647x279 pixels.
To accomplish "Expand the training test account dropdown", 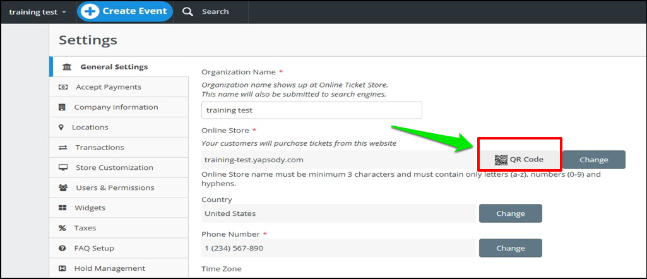I will point(37,12).
